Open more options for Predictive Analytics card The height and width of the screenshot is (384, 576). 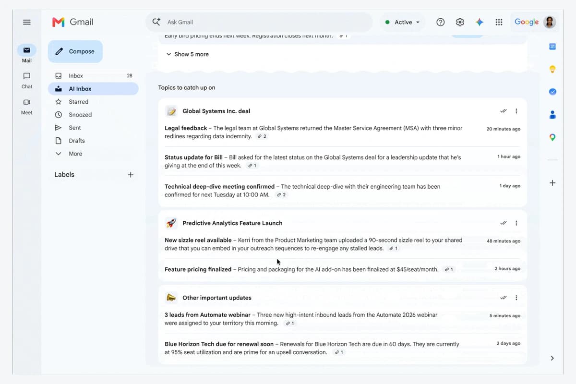pos(516,223)
